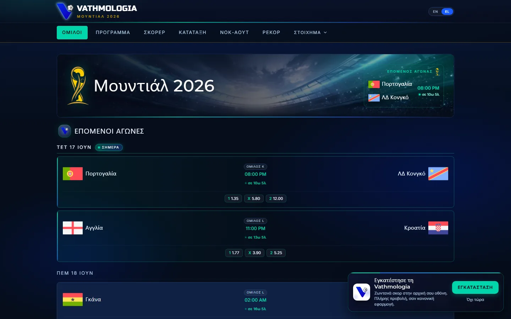Click the V badge icon beside ΕΠΟΜΕΝΟΙ ΑΓΩΝΕΣ
The image size is (511, 319).
click(x=65, y=131)
